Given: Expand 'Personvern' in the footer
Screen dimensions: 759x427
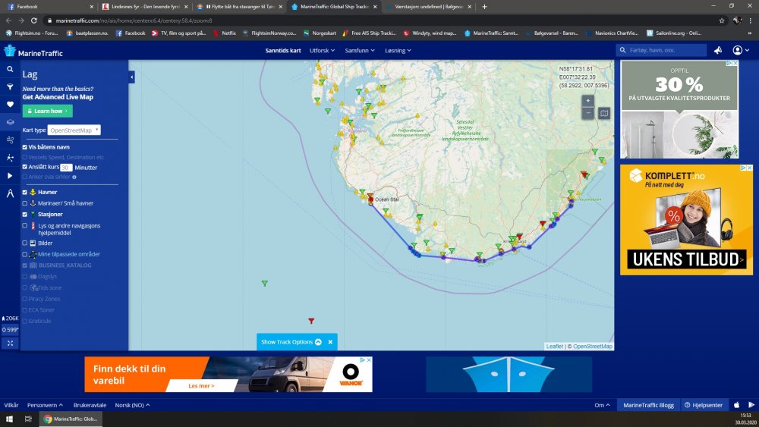Looking at the screenshot, I should coord(45,405).
